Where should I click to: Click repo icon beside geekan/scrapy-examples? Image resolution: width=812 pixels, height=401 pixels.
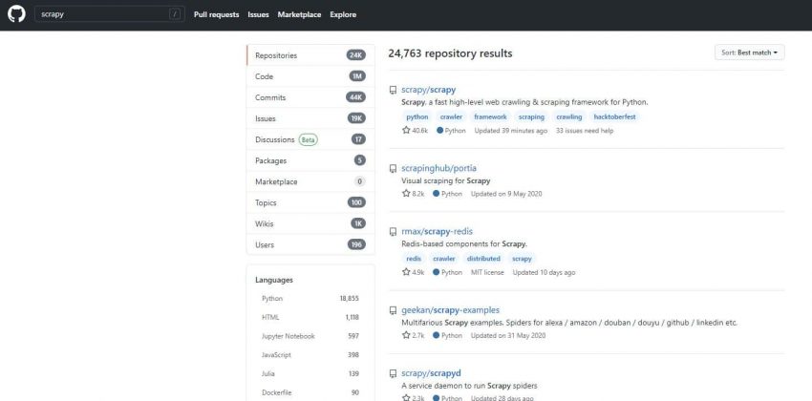click(393, 310)
